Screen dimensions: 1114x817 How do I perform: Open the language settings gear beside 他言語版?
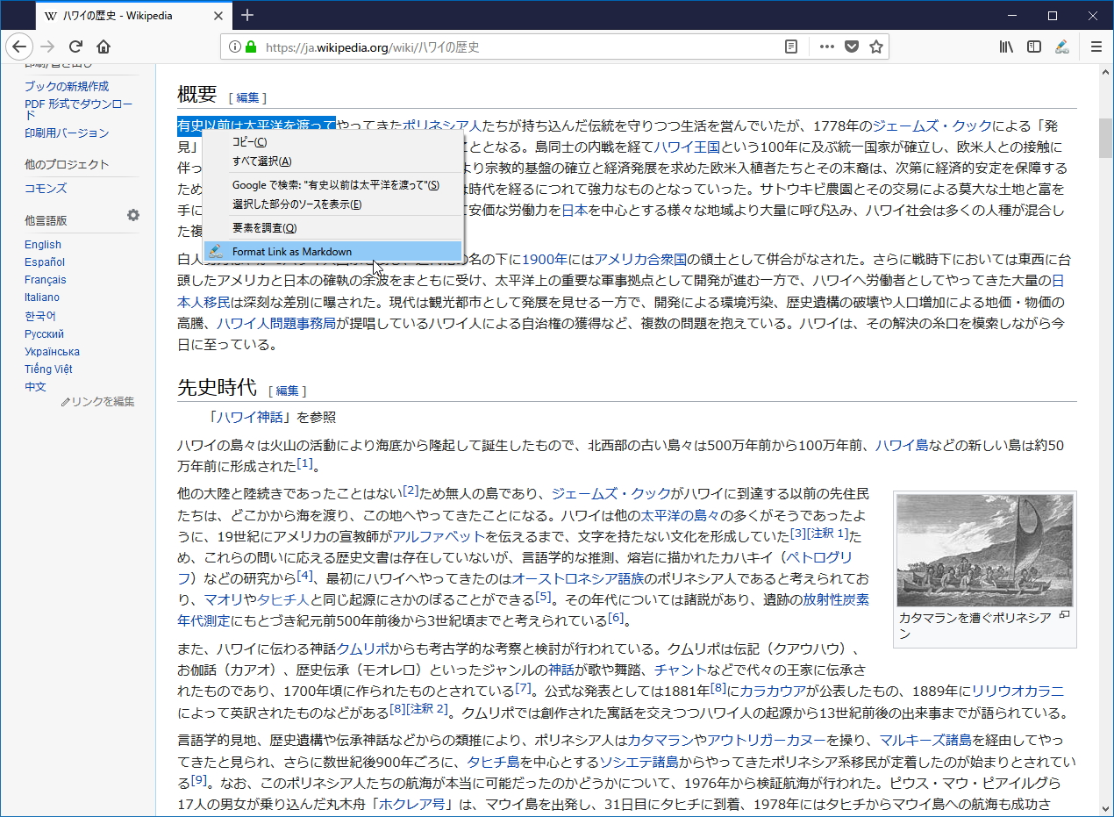132,214
